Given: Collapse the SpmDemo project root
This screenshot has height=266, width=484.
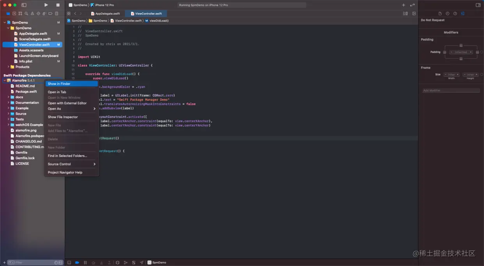Looking at the screenshot, I should click(4, 23).
